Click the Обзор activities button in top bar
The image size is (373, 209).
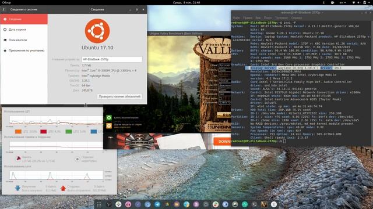[6, 2]
